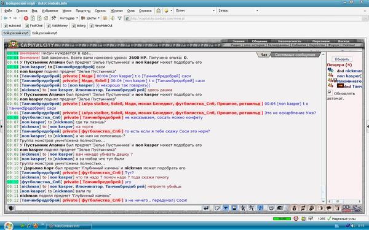Screen dimensions: 369x230
Task: Click the smiley emoticons icon
Action: pyautogui.click(x=271, y=208)
